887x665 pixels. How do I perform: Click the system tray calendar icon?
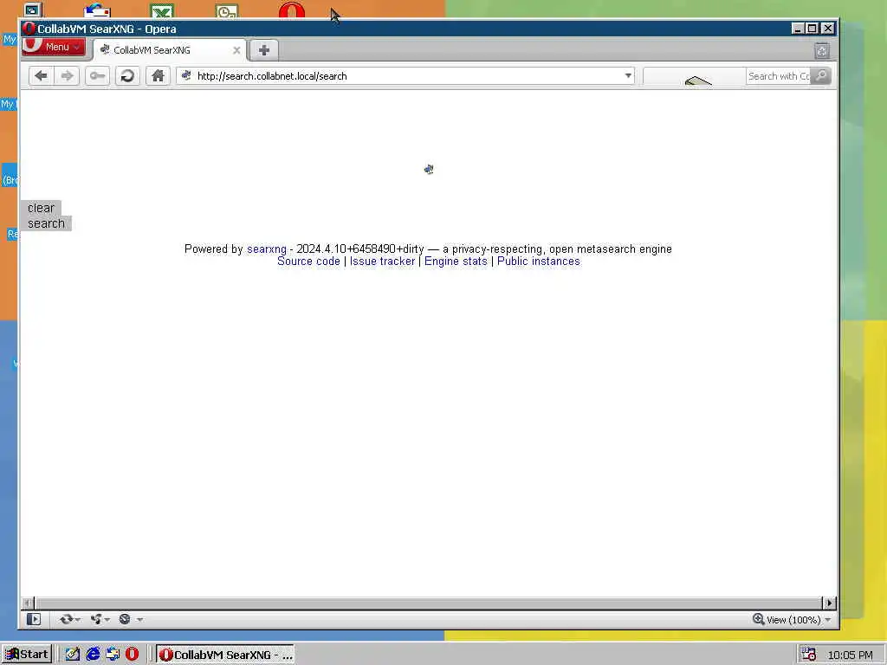click(x=809, y=655)
